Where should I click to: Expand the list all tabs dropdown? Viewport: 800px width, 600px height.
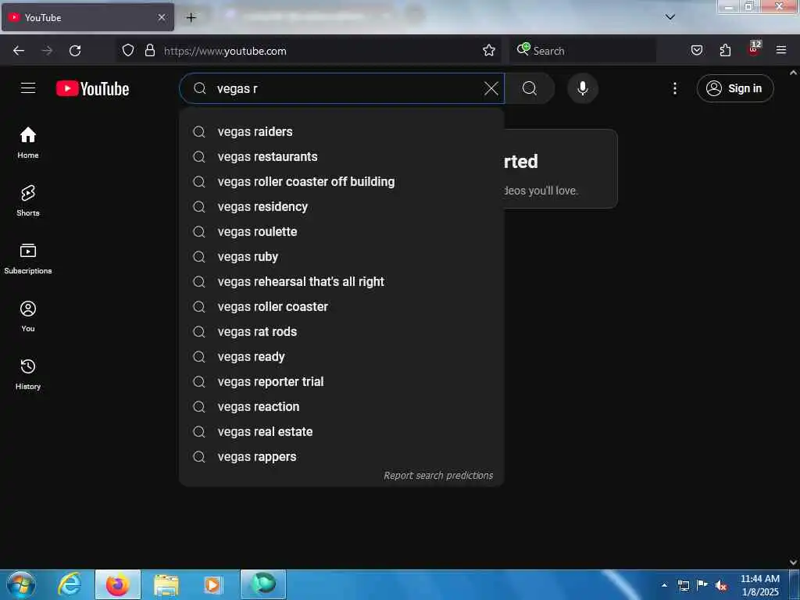pyautogui.click(x=670, y=17)
